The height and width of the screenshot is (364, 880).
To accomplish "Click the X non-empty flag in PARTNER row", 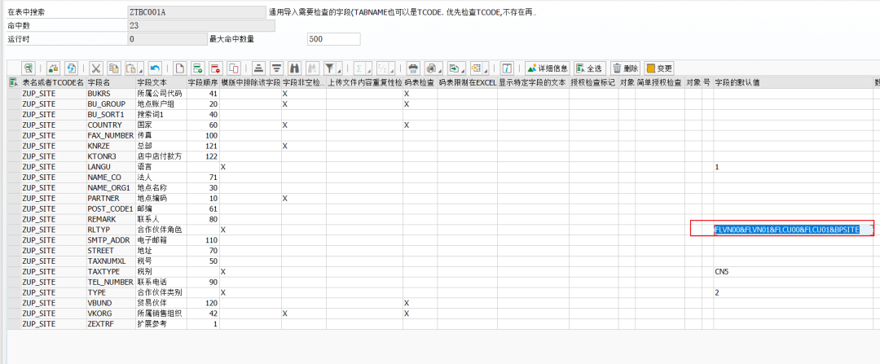I will click(304, 198).
